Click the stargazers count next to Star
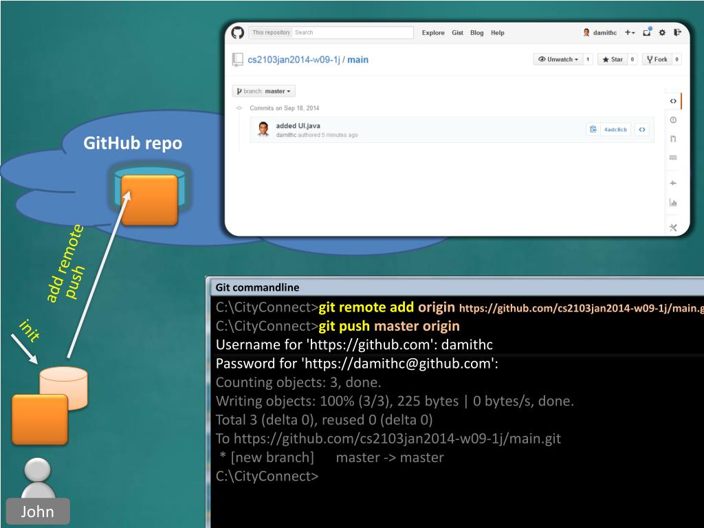704x528 pixels. tap(632, 59)
